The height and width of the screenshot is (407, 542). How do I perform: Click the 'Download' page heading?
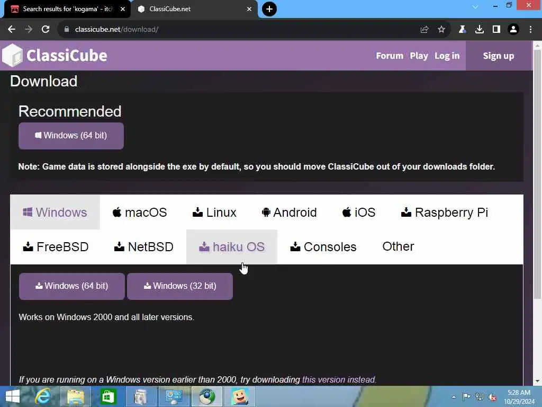[43, 81]
